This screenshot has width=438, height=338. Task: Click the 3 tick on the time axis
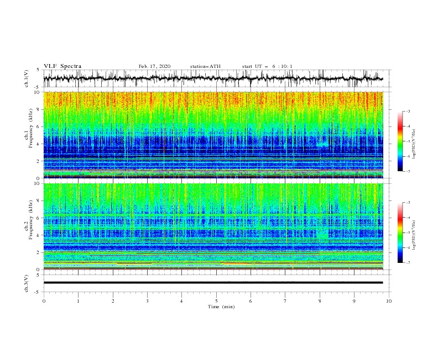click(147, 301)
